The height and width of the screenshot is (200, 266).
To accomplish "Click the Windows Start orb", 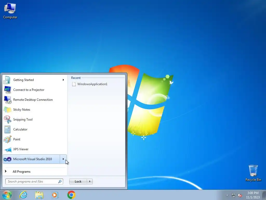I will point(7,195).
